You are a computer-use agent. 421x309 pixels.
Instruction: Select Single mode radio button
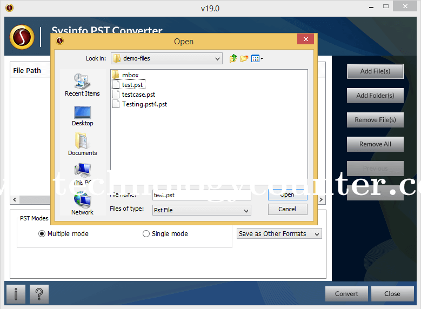[x=146, y=234]
